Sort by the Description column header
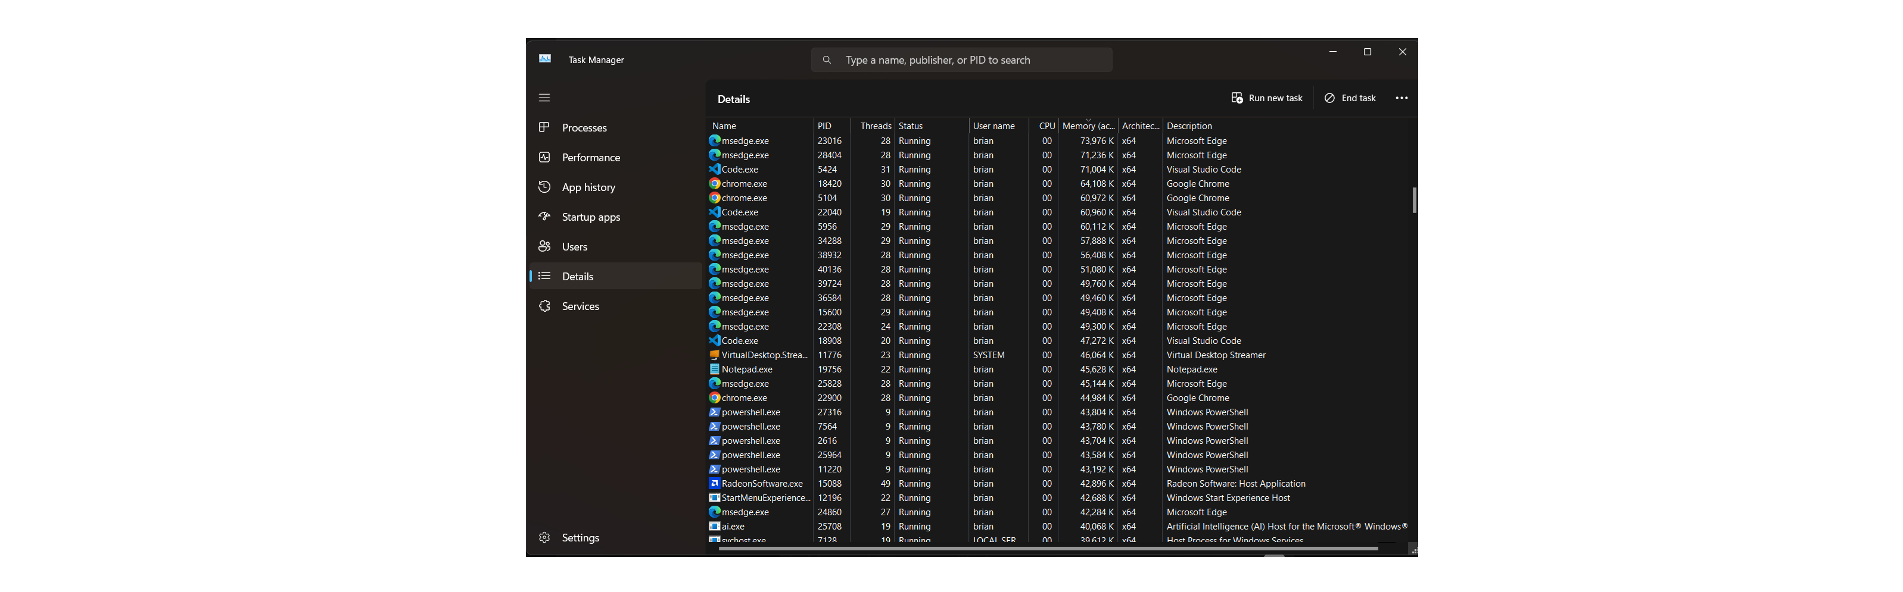The image size is (1903, 592). 1285,126
